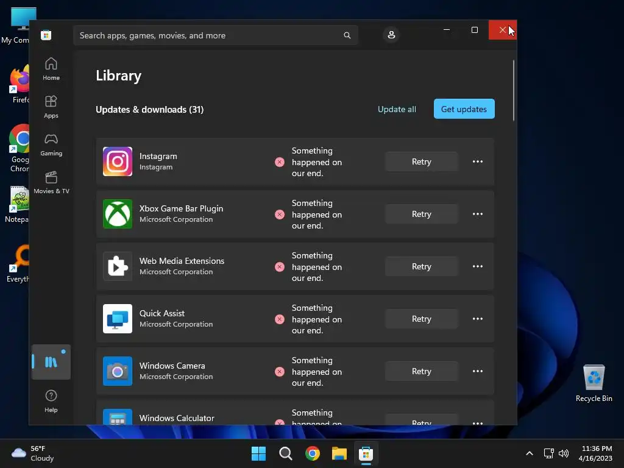624x468 pixels.
Task: Open Gaming section in sidebar
Action: pos(51,145)
